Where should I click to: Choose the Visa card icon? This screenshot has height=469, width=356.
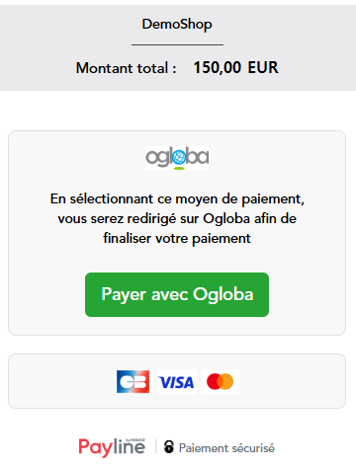(x=177, y=381)
